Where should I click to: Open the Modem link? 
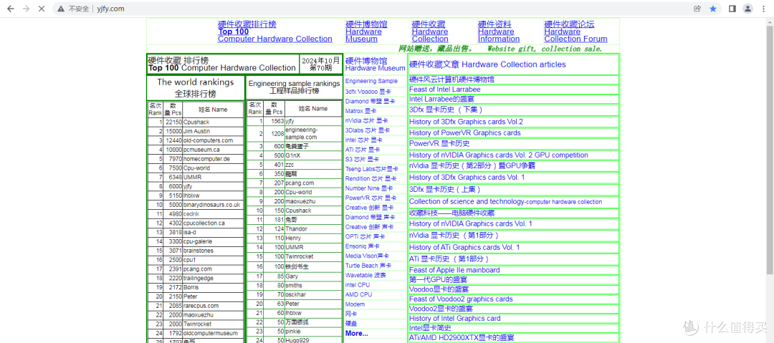click(x=355, y=304)
